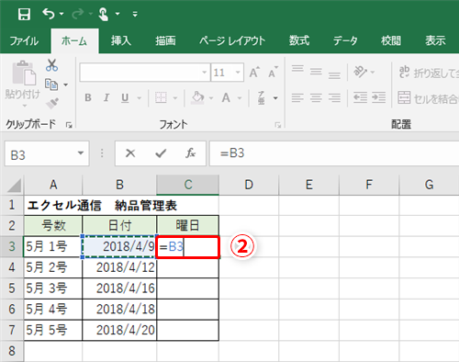Click the 折り返して wrap text button
459x362 pixels.
(428, 73)
